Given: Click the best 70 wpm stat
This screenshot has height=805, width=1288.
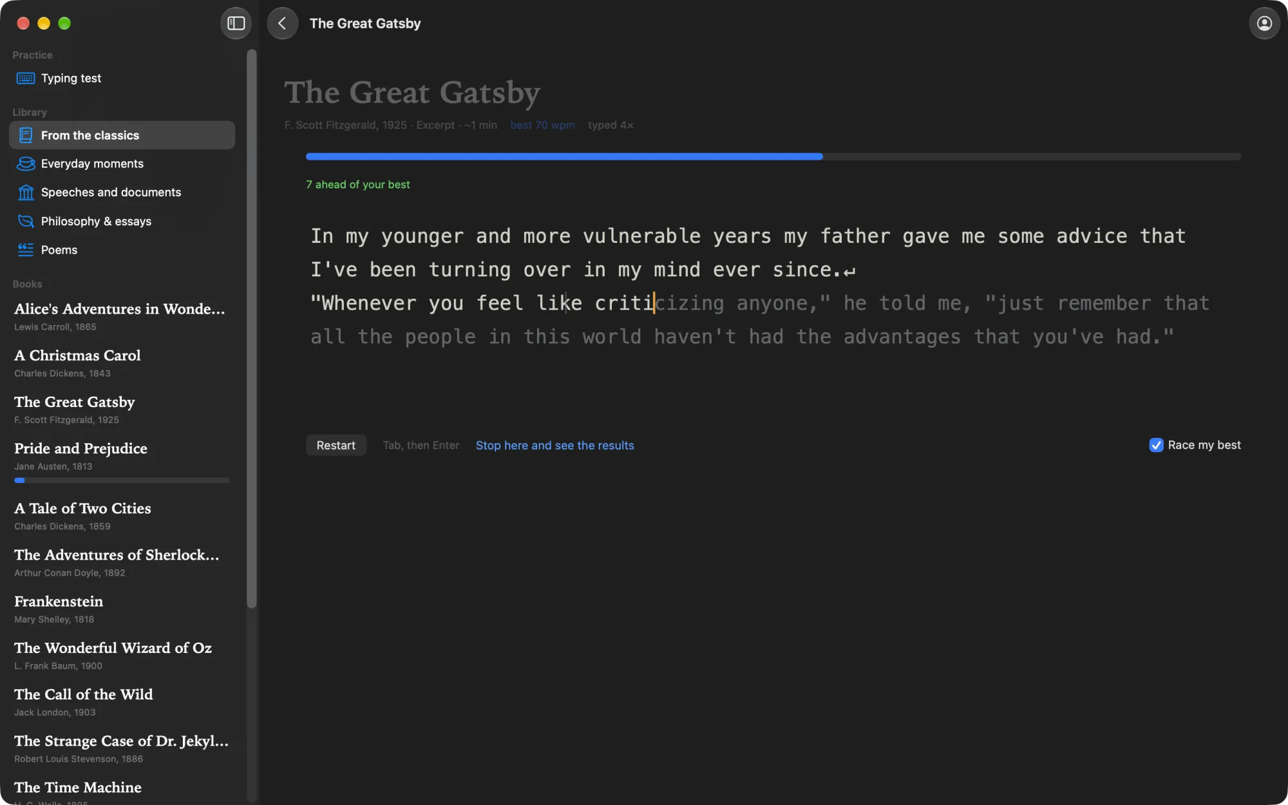Looking at the screenshot, I should [x=542, y=125].
